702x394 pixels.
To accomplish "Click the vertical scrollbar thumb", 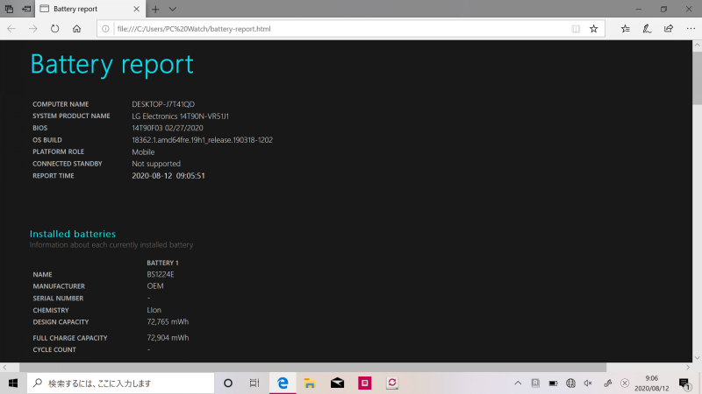I will click(697, 77).
